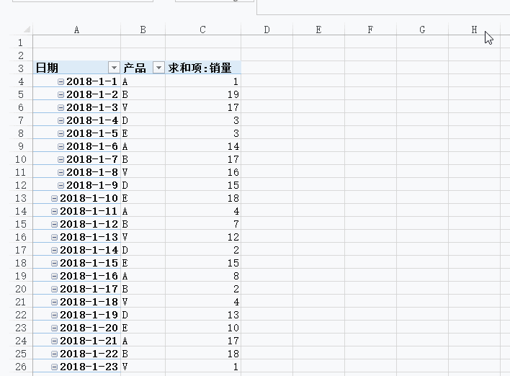This screenshot has width=510, height=376.
Task: Open the 日期 filter dropdown
Action: point(114,68)
